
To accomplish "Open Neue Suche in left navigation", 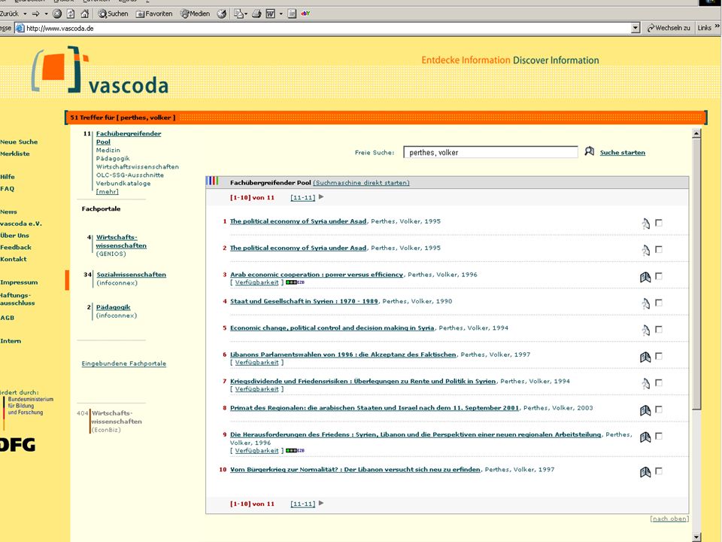I will click(x=19, y=142).
